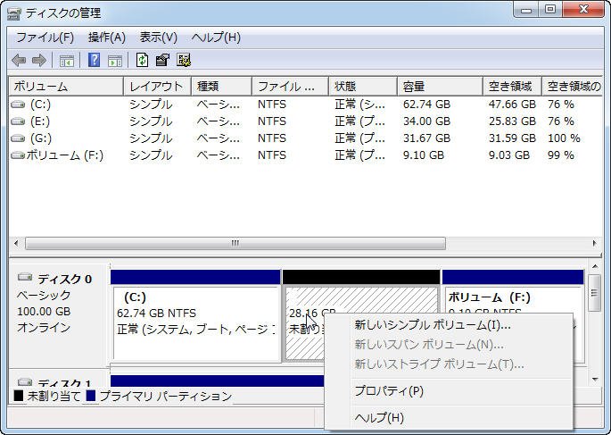Screen dimensions: 611x435
Task: Click the horizontal scrollbar right arrow
Action: 594,243
